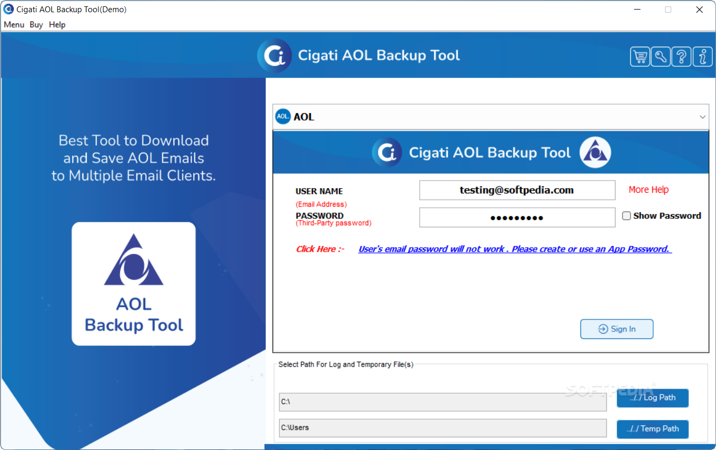Image resolution: width=716 pixels, height=450 pixels.
Task: Open the App Password instructions link
Action: point(515,249)
